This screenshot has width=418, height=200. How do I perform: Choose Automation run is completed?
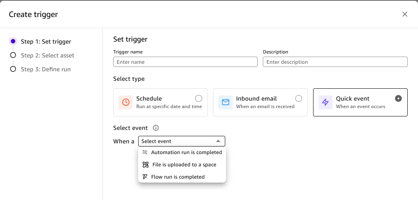[182, 152]
